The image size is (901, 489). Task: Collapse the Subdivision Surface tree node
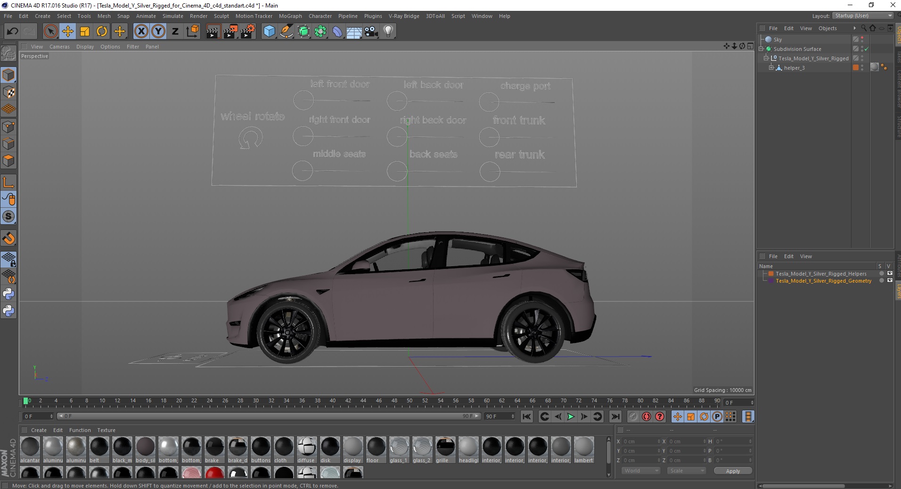[x=761, y=49]
